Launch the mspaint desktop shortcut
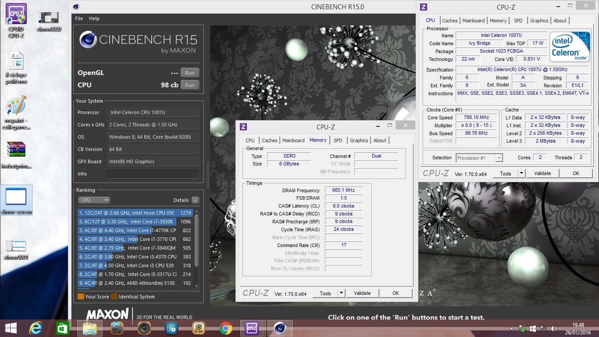The width and height of the screenshot is (599, 337). (16, 112)
